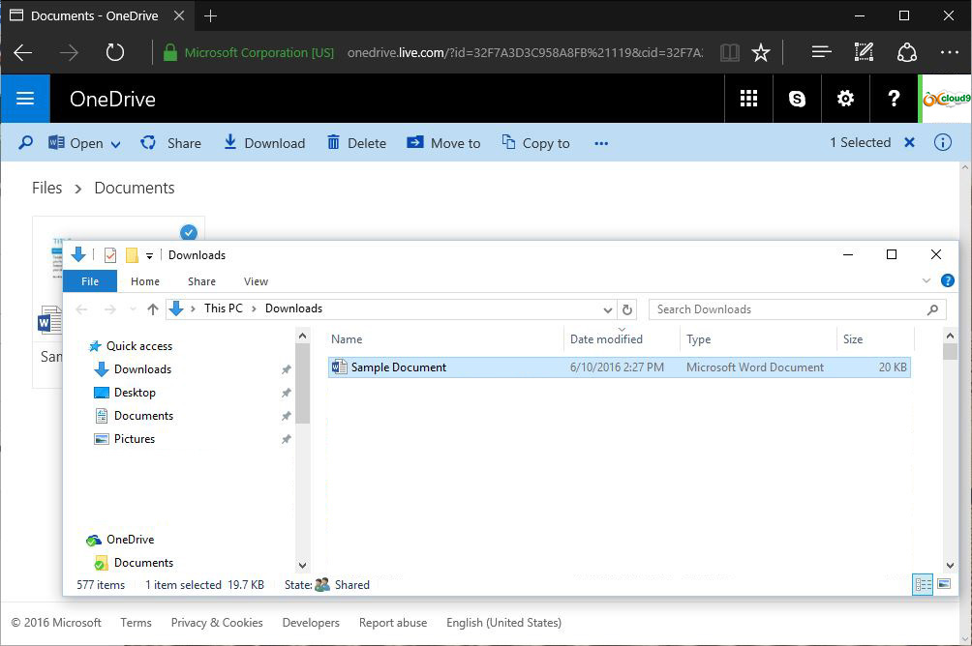
Task: Select Sample Document in the file list
Action: (620, 367)
